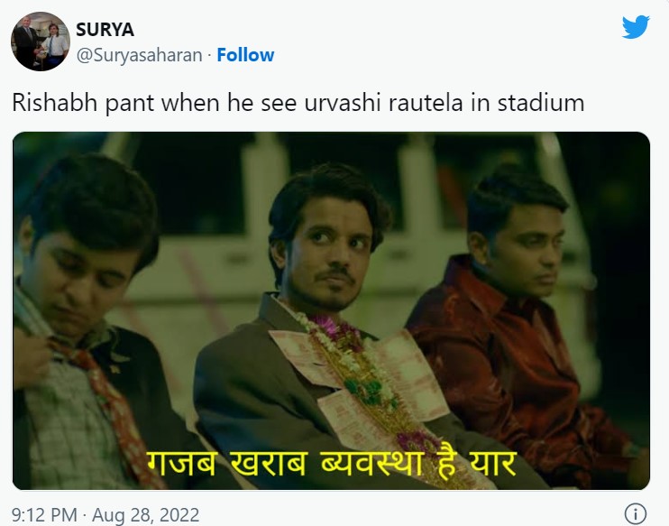Screen dimensions: 669x526
Task: Click the yellow Hindi subtitle caption
Action: [x=332, y=463]
